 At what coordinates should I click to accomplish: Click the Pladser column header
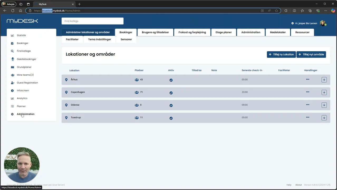point(139,70)
